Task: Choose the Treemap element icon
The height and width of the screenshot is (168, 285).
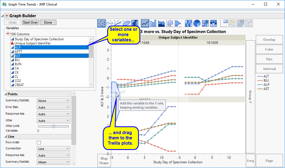Action: click(x=205, y=23)
